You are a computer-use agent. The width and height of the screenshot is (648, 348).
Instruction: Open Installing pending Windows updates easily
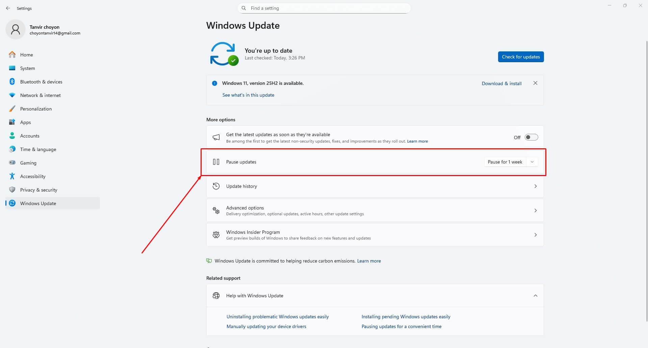(406, 317)
